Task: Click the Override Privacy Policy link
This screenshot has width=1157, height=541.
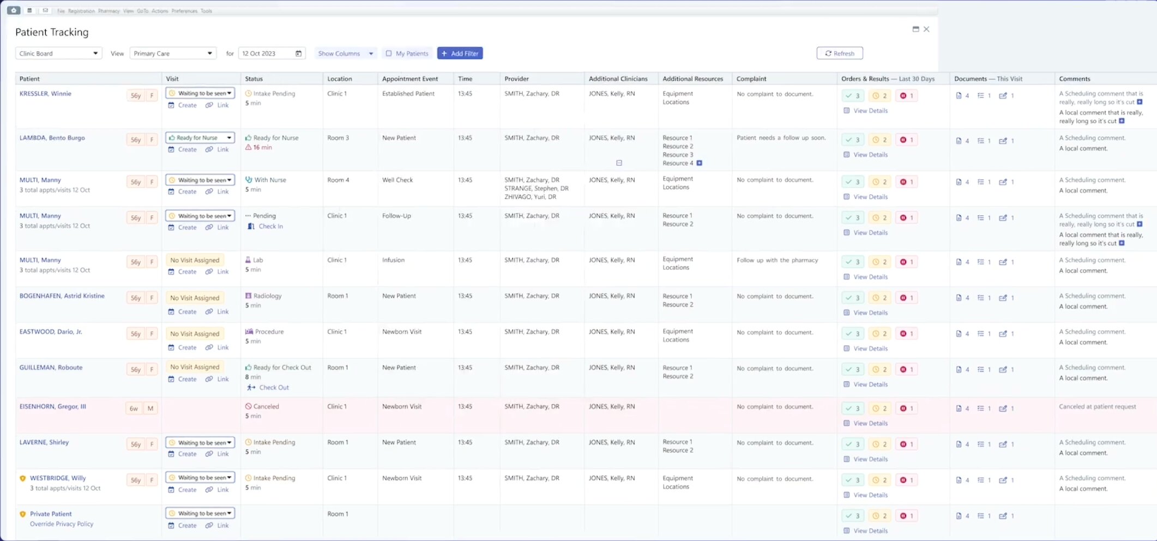Action: pyautogui.click(x=62, y=524)
